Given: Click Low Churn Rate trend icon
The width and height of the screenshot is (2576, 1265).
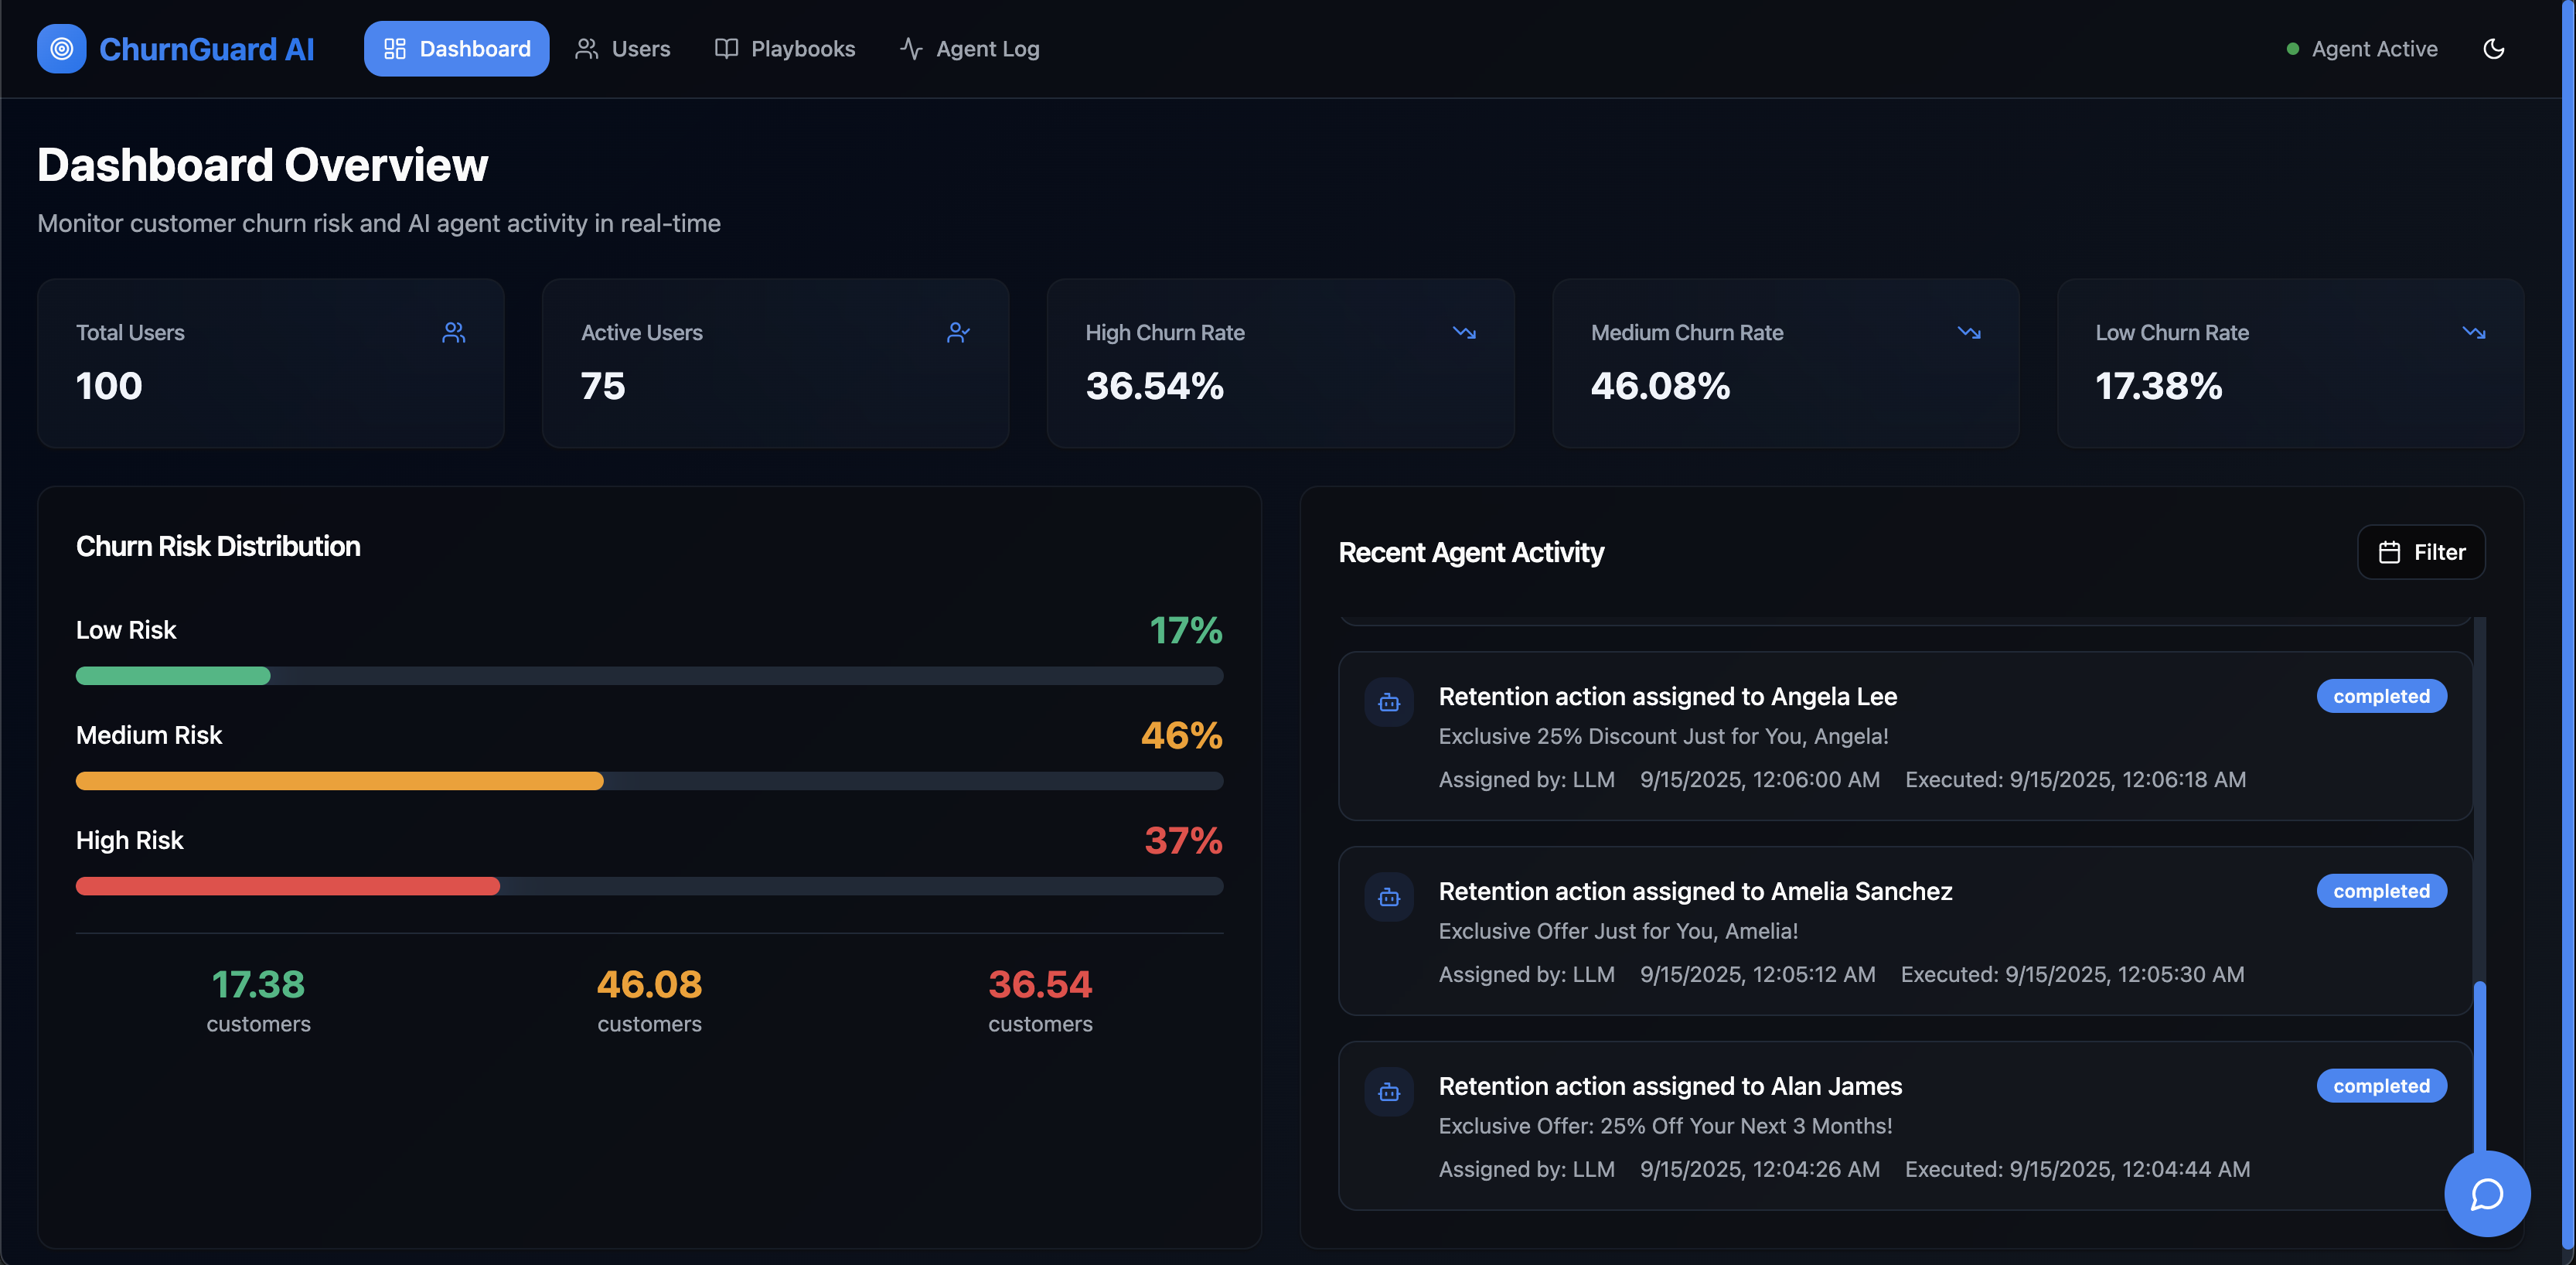Looking at the screenshot, I should click(2473, 332).
